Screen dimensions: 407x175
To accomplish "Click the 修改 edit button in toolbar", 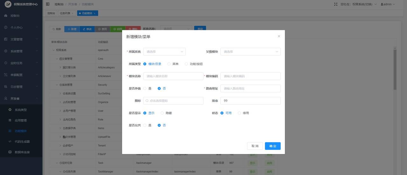I will point(87,29).
